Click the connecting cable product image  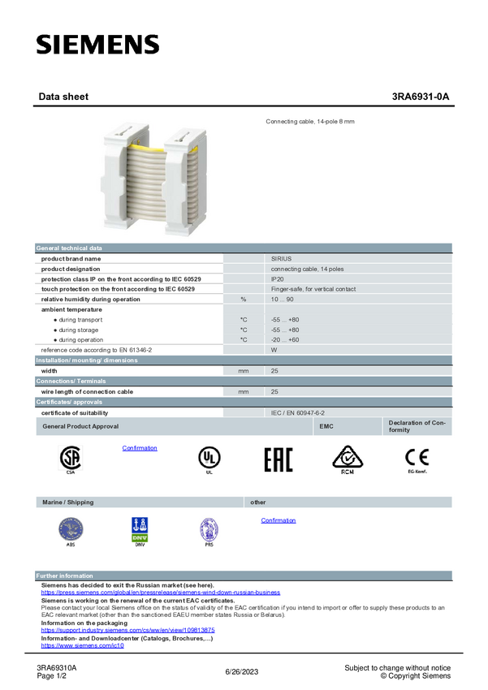click(155, 179)
